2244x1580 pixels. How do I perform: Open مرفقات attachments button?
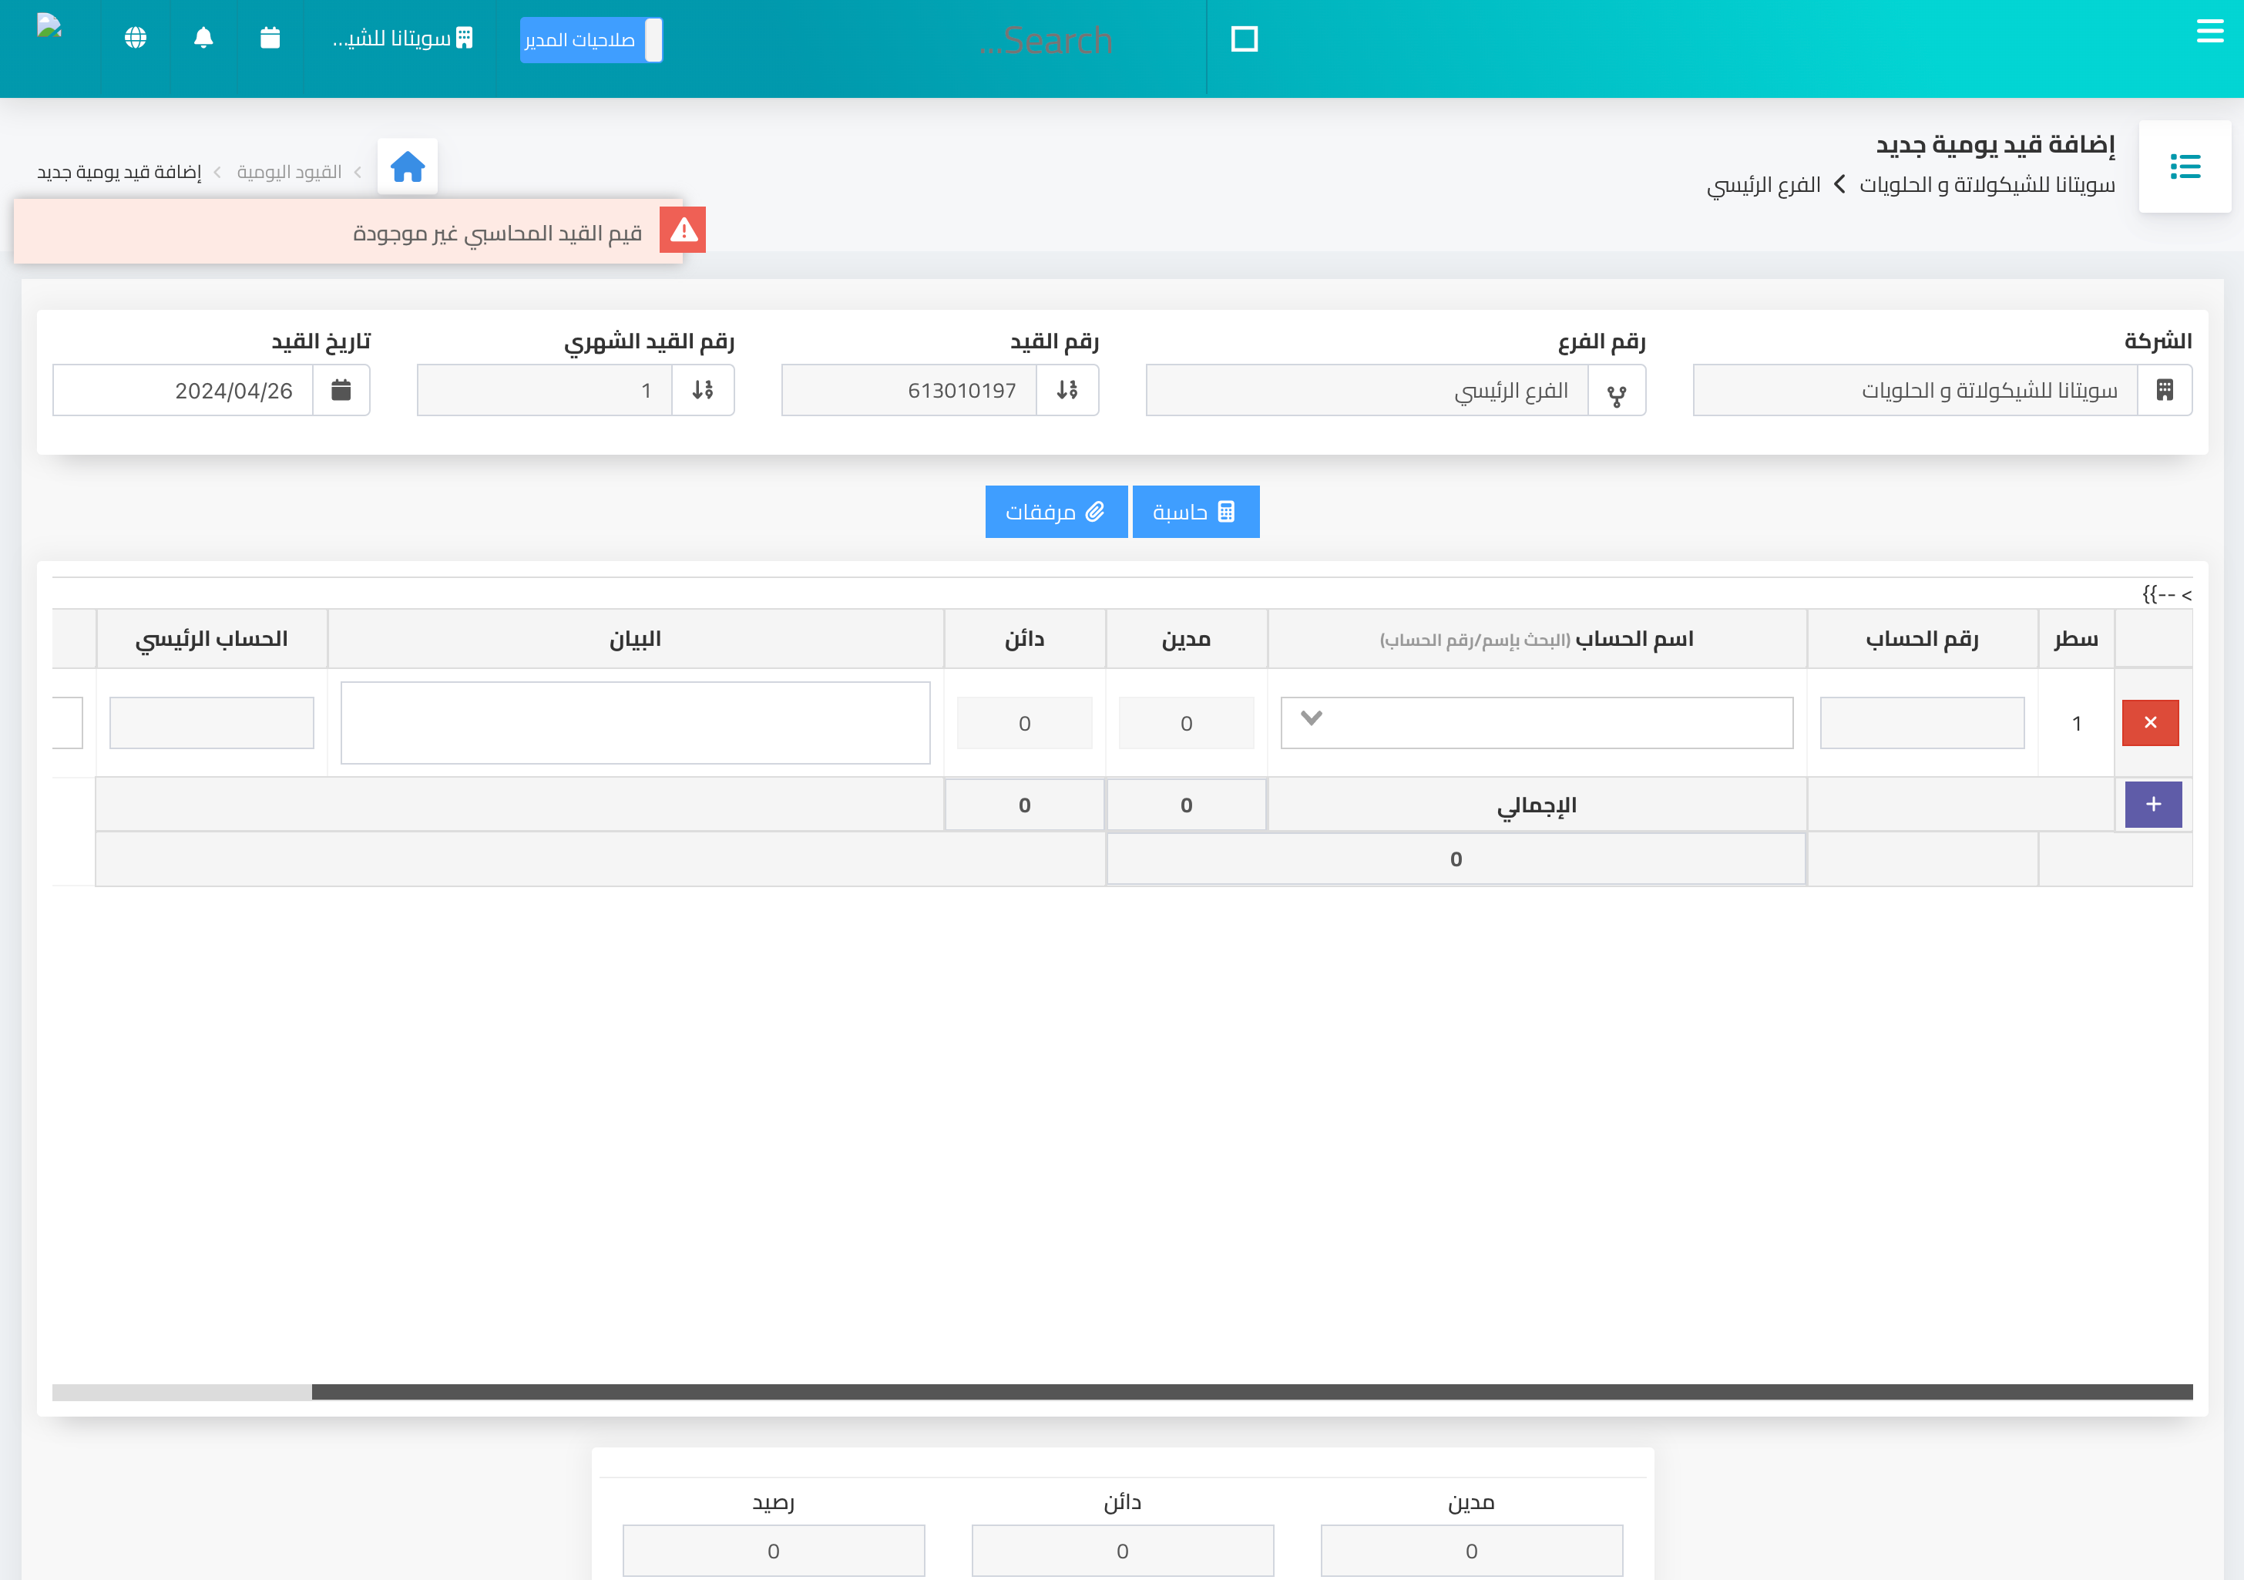[x=1056, y=511]
